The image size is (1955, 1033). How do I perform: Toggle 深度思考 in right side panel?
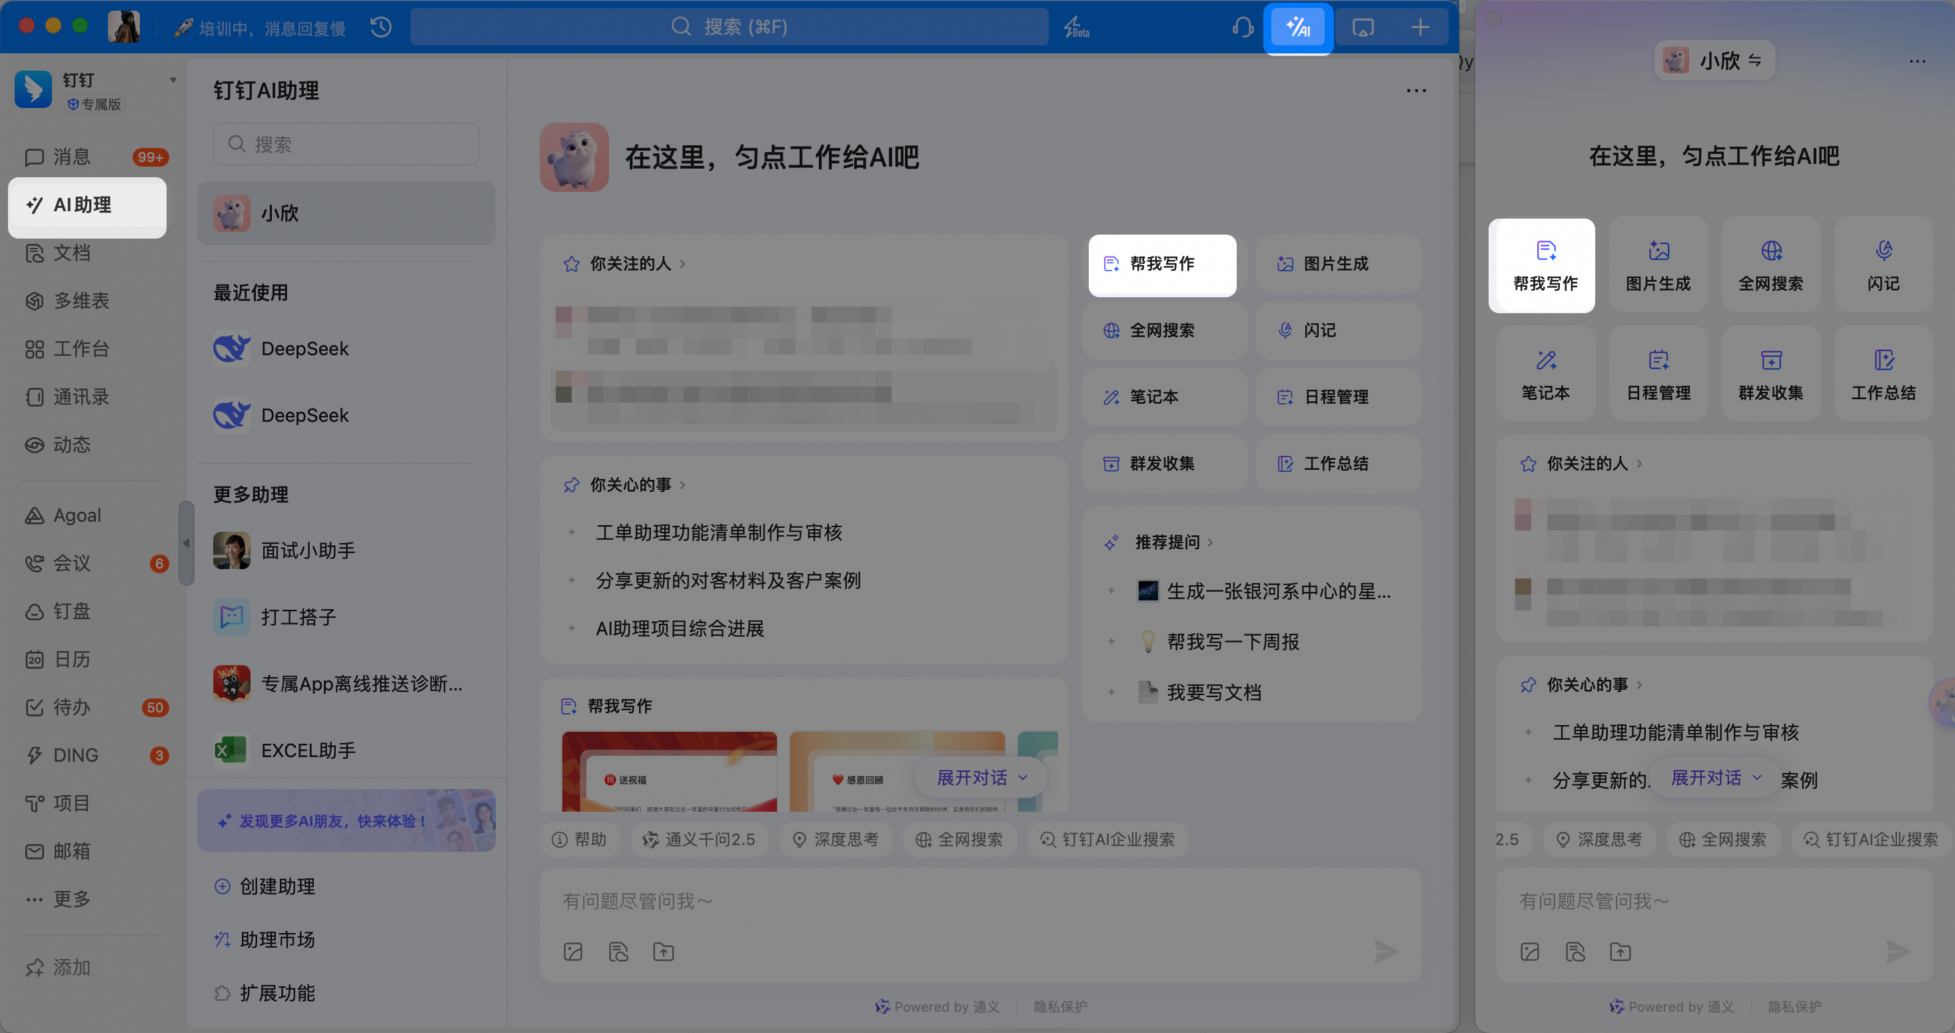coord(1599,840)
